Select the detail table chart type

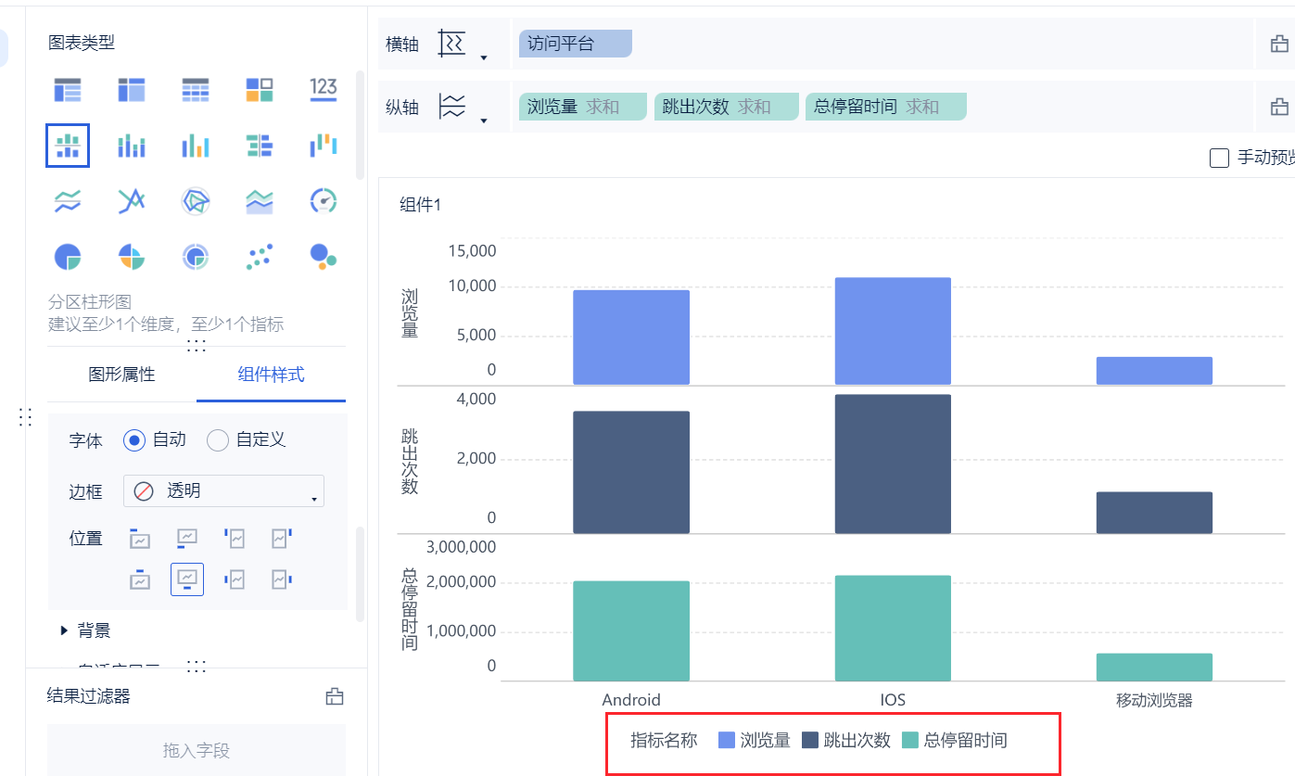point(196,90)
